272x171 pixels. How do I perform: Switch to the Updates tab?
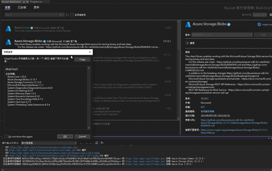36,7
